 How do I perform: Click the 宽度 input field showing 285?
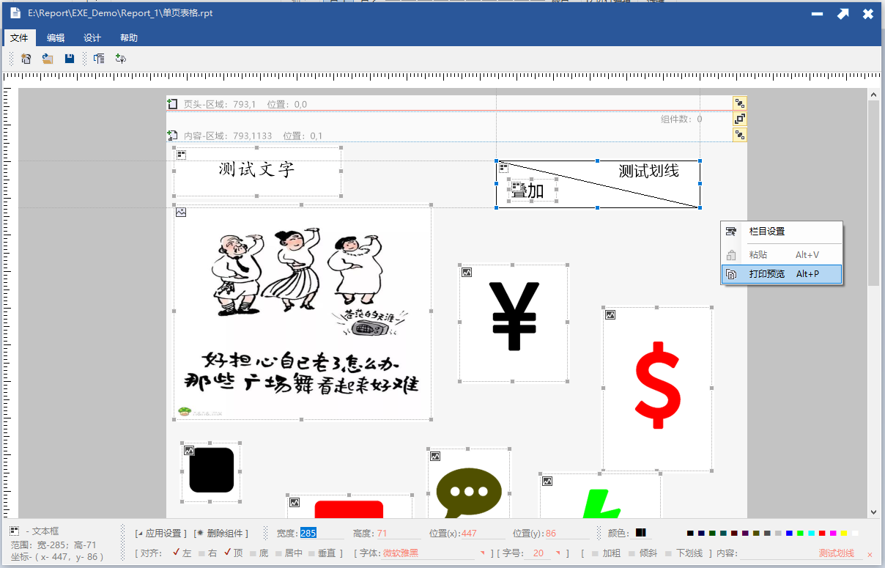tap(321, 534)
